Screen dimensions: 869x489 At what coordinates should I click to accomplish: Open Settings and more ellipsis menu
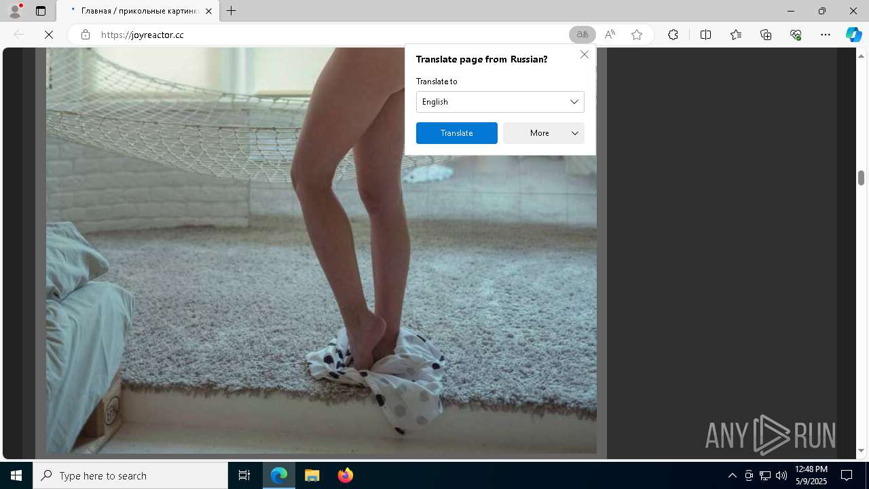pos(826,35)
